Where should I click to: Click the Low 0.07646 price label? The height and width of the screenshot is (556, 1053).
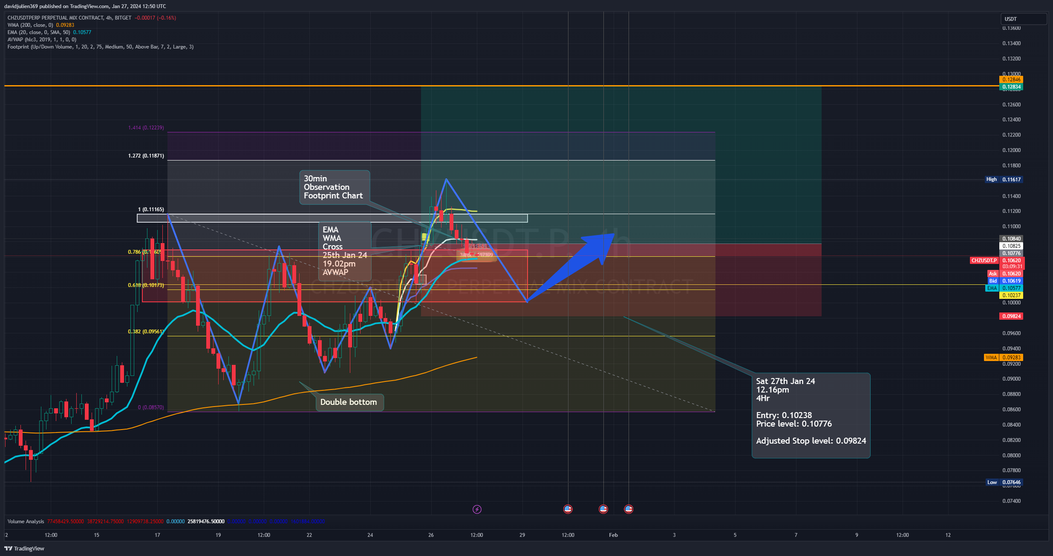point(1004,482)
